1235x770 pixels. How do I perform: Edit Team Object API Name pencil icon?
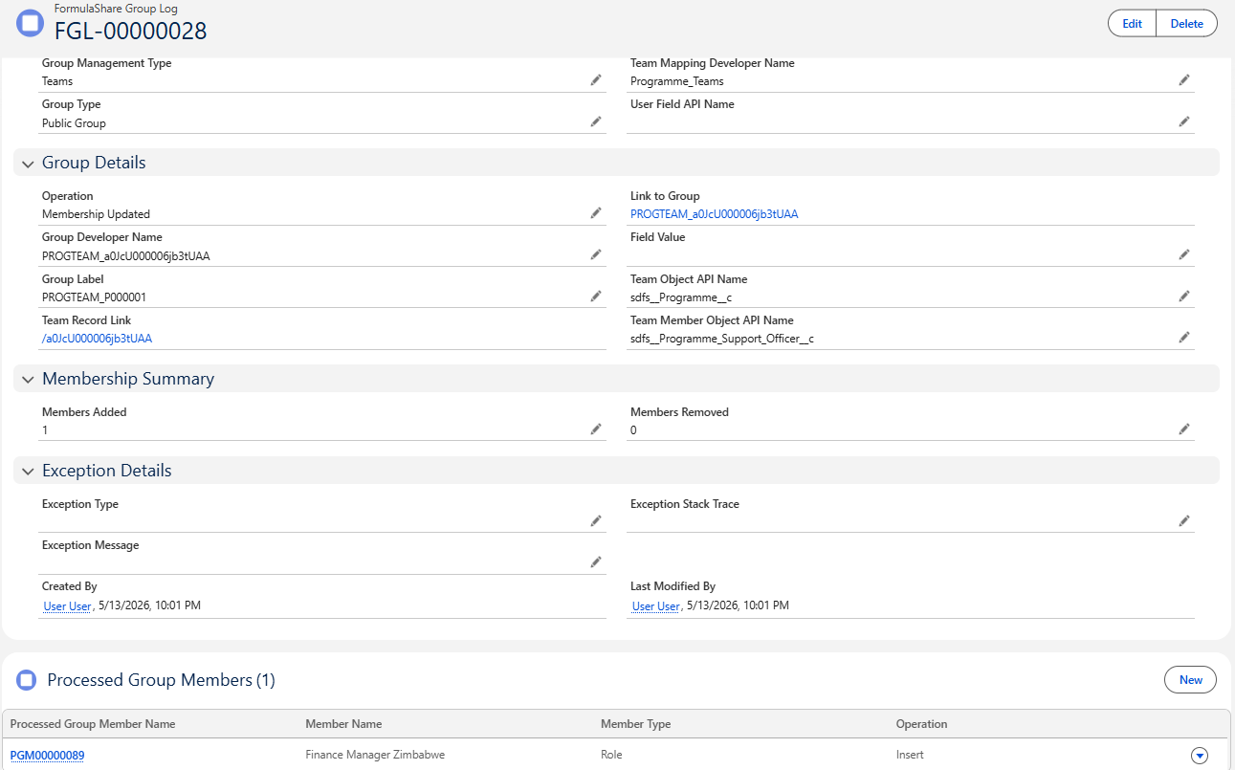point(1184,297)
